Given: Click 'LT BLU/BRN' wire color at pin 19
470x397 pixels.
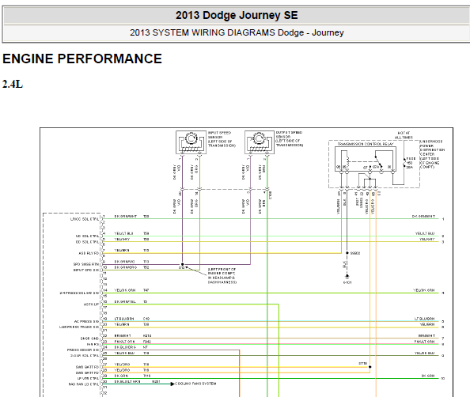Looking at the screenshot, I should click(x=124, y=319).
